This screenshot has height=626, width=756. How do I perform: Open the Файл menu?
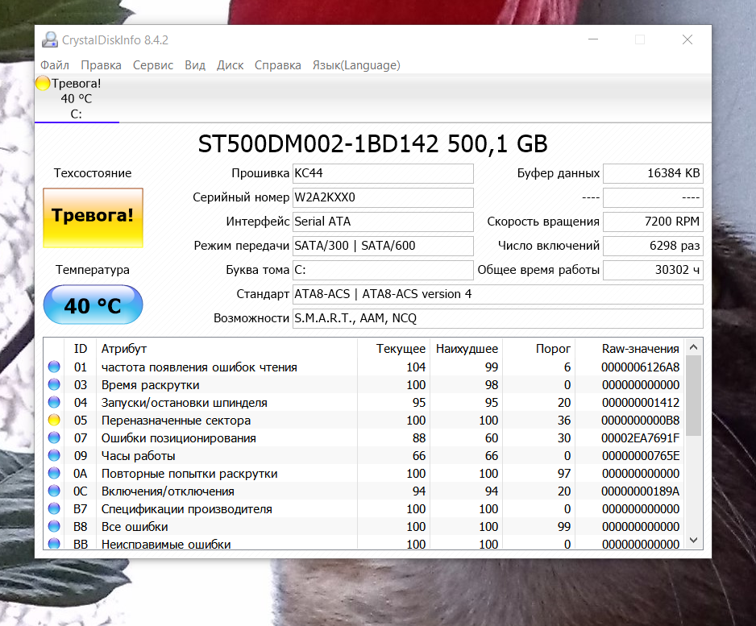click(x=55, y=65)
